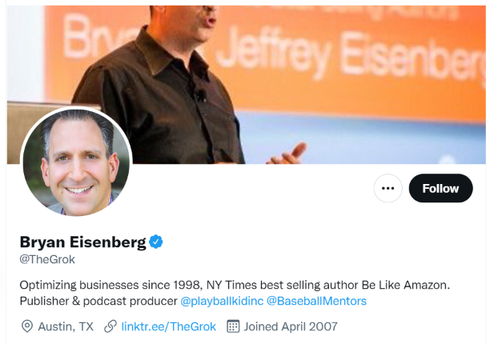Viewport: 494px width, 344px height.
Task: Click the calendar joined-date icon
Action: coord(233,326)
